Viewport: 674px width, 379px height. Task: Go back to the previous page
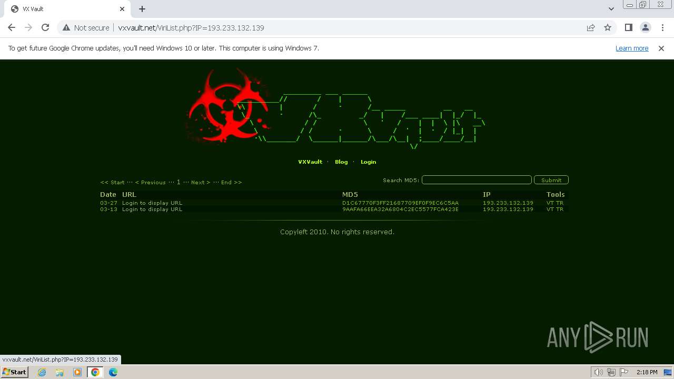point(12,27)
